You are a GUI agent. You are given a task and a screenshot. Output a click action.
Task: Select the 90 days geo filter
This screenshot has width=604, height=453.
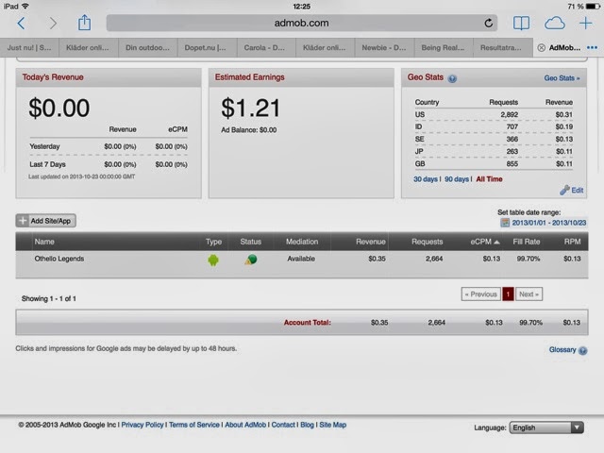click(457, 179)
